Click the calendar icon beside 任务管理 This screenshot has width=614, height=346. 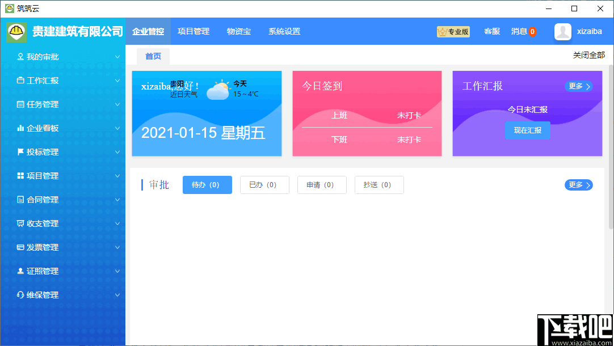[20, 104]
